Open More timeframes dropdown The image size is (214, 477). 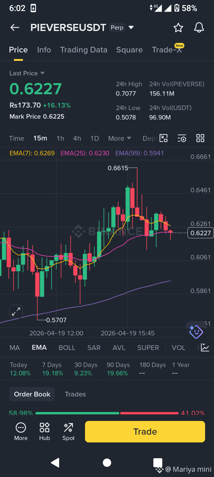[x=119, y=138]
